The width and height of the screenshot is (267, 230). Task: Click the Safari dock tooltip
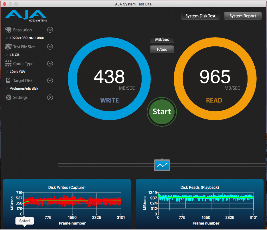[x=25, y=221]
